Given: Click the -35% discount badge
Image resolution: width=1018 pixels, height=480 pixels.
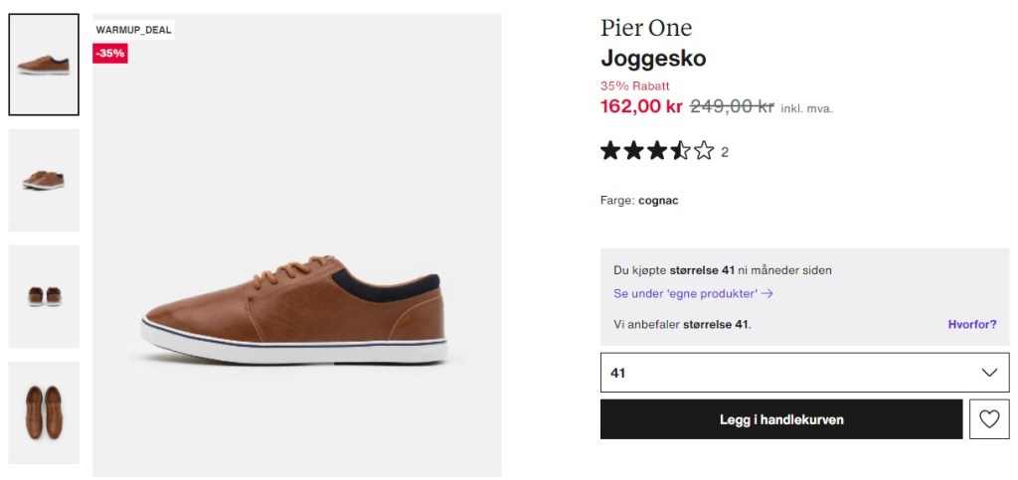Looking at the screenshot, I should point(110,54).
